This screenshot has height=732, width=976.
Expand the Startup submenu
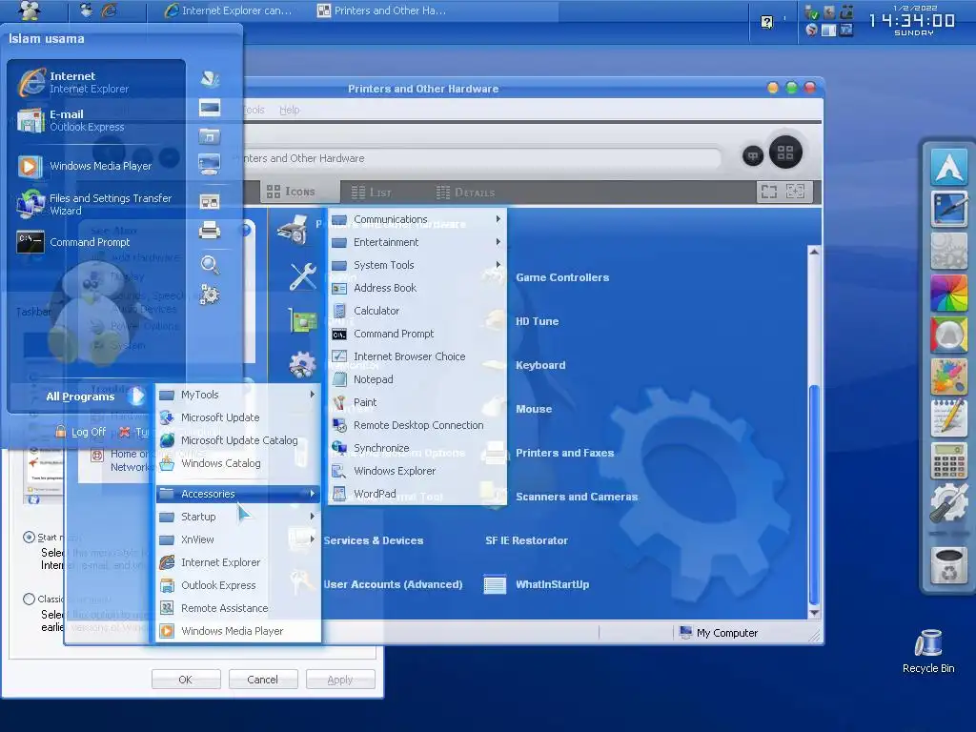(x=237, y=517)
